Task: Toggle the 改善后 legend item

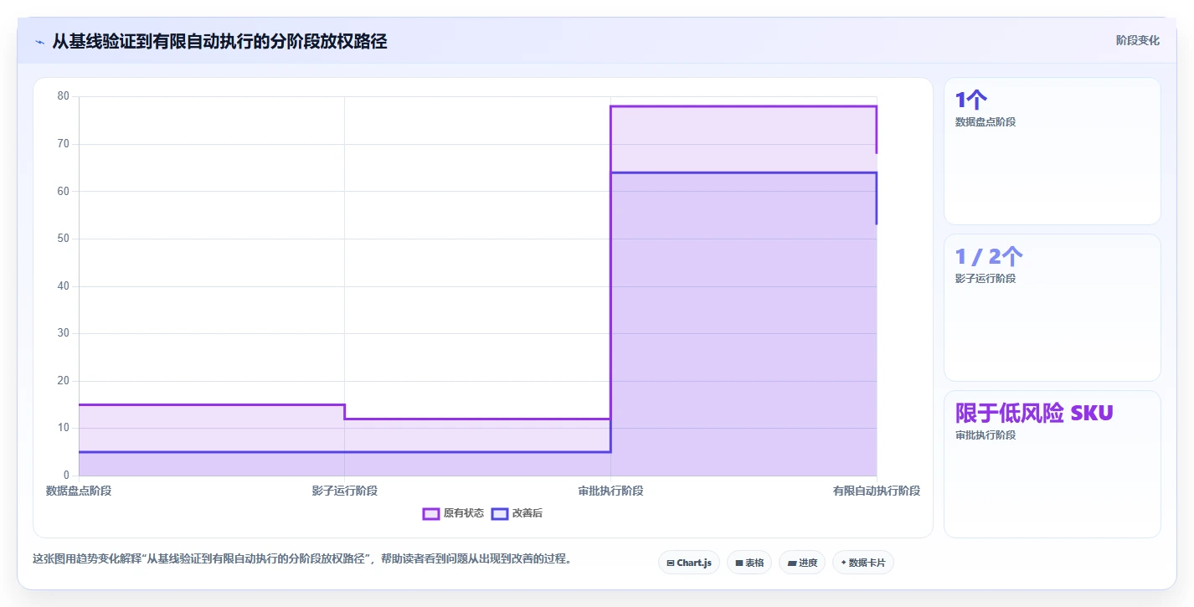Action: 517,513
